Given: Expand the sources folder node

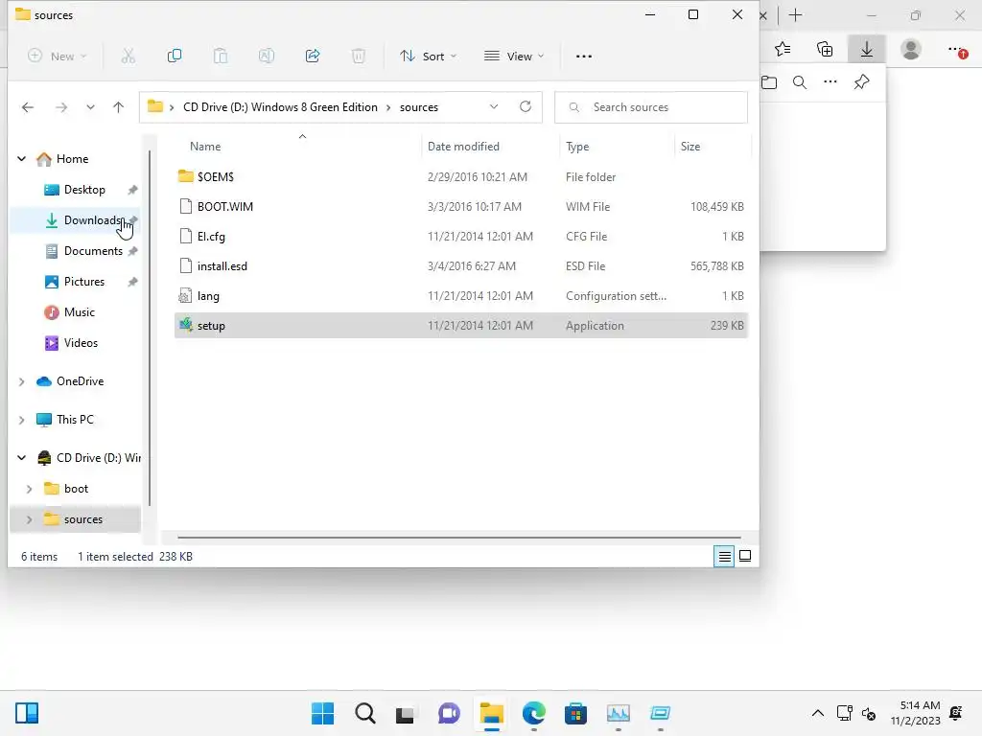Looking at the screenshot, I should coord(29,519).
